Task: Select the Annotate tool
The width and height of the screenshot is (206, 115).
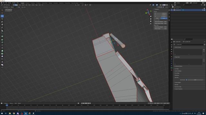Action: coord(2,28)
